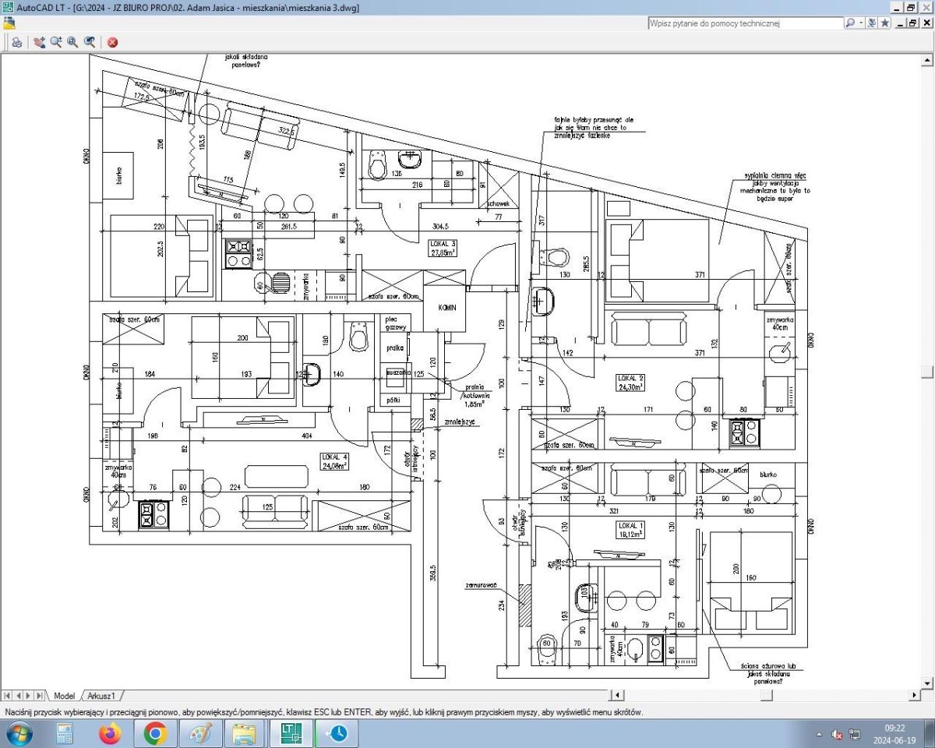This screenshot has width=935, height=748.
Task: Click the 'zmniejszyć' annotation text
Action: pyautogui.click(x=460, y=422)
